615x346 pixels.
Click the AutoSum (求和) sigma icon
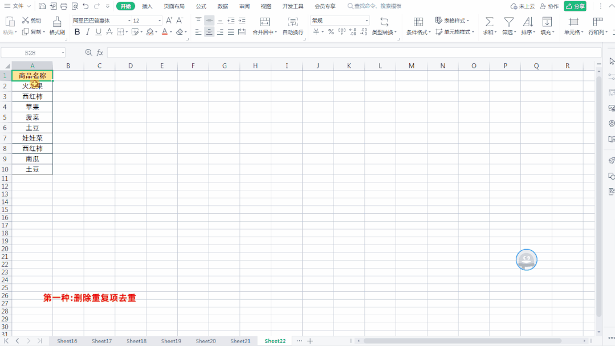(x=489, y=22)
